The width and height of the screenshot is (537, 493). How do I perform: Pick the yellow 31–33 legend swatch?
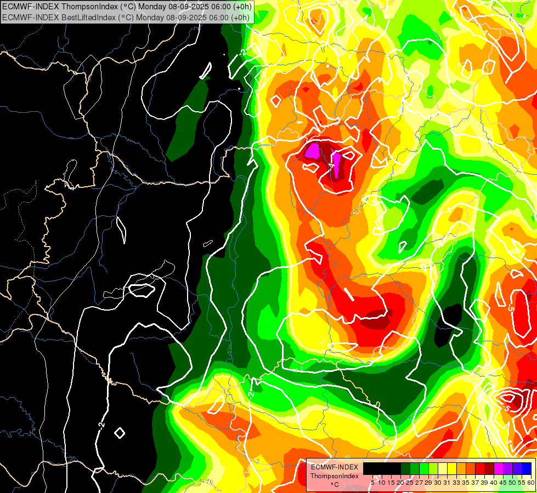452,468
